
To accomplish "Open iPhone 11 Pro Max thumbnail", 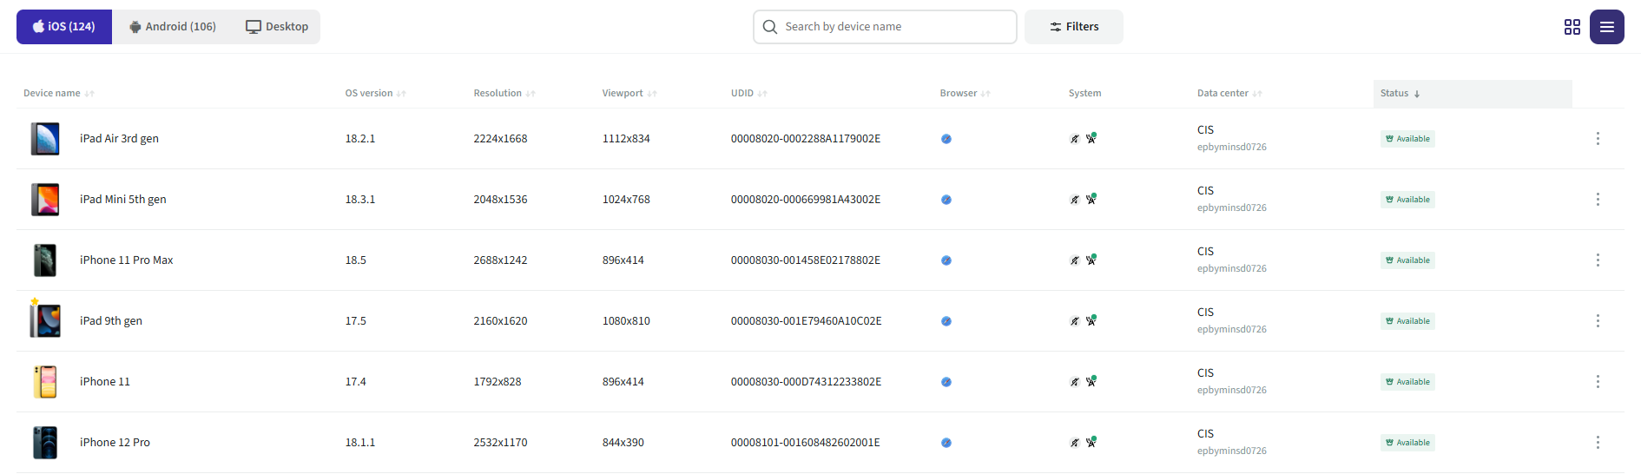I will [45, 260].
